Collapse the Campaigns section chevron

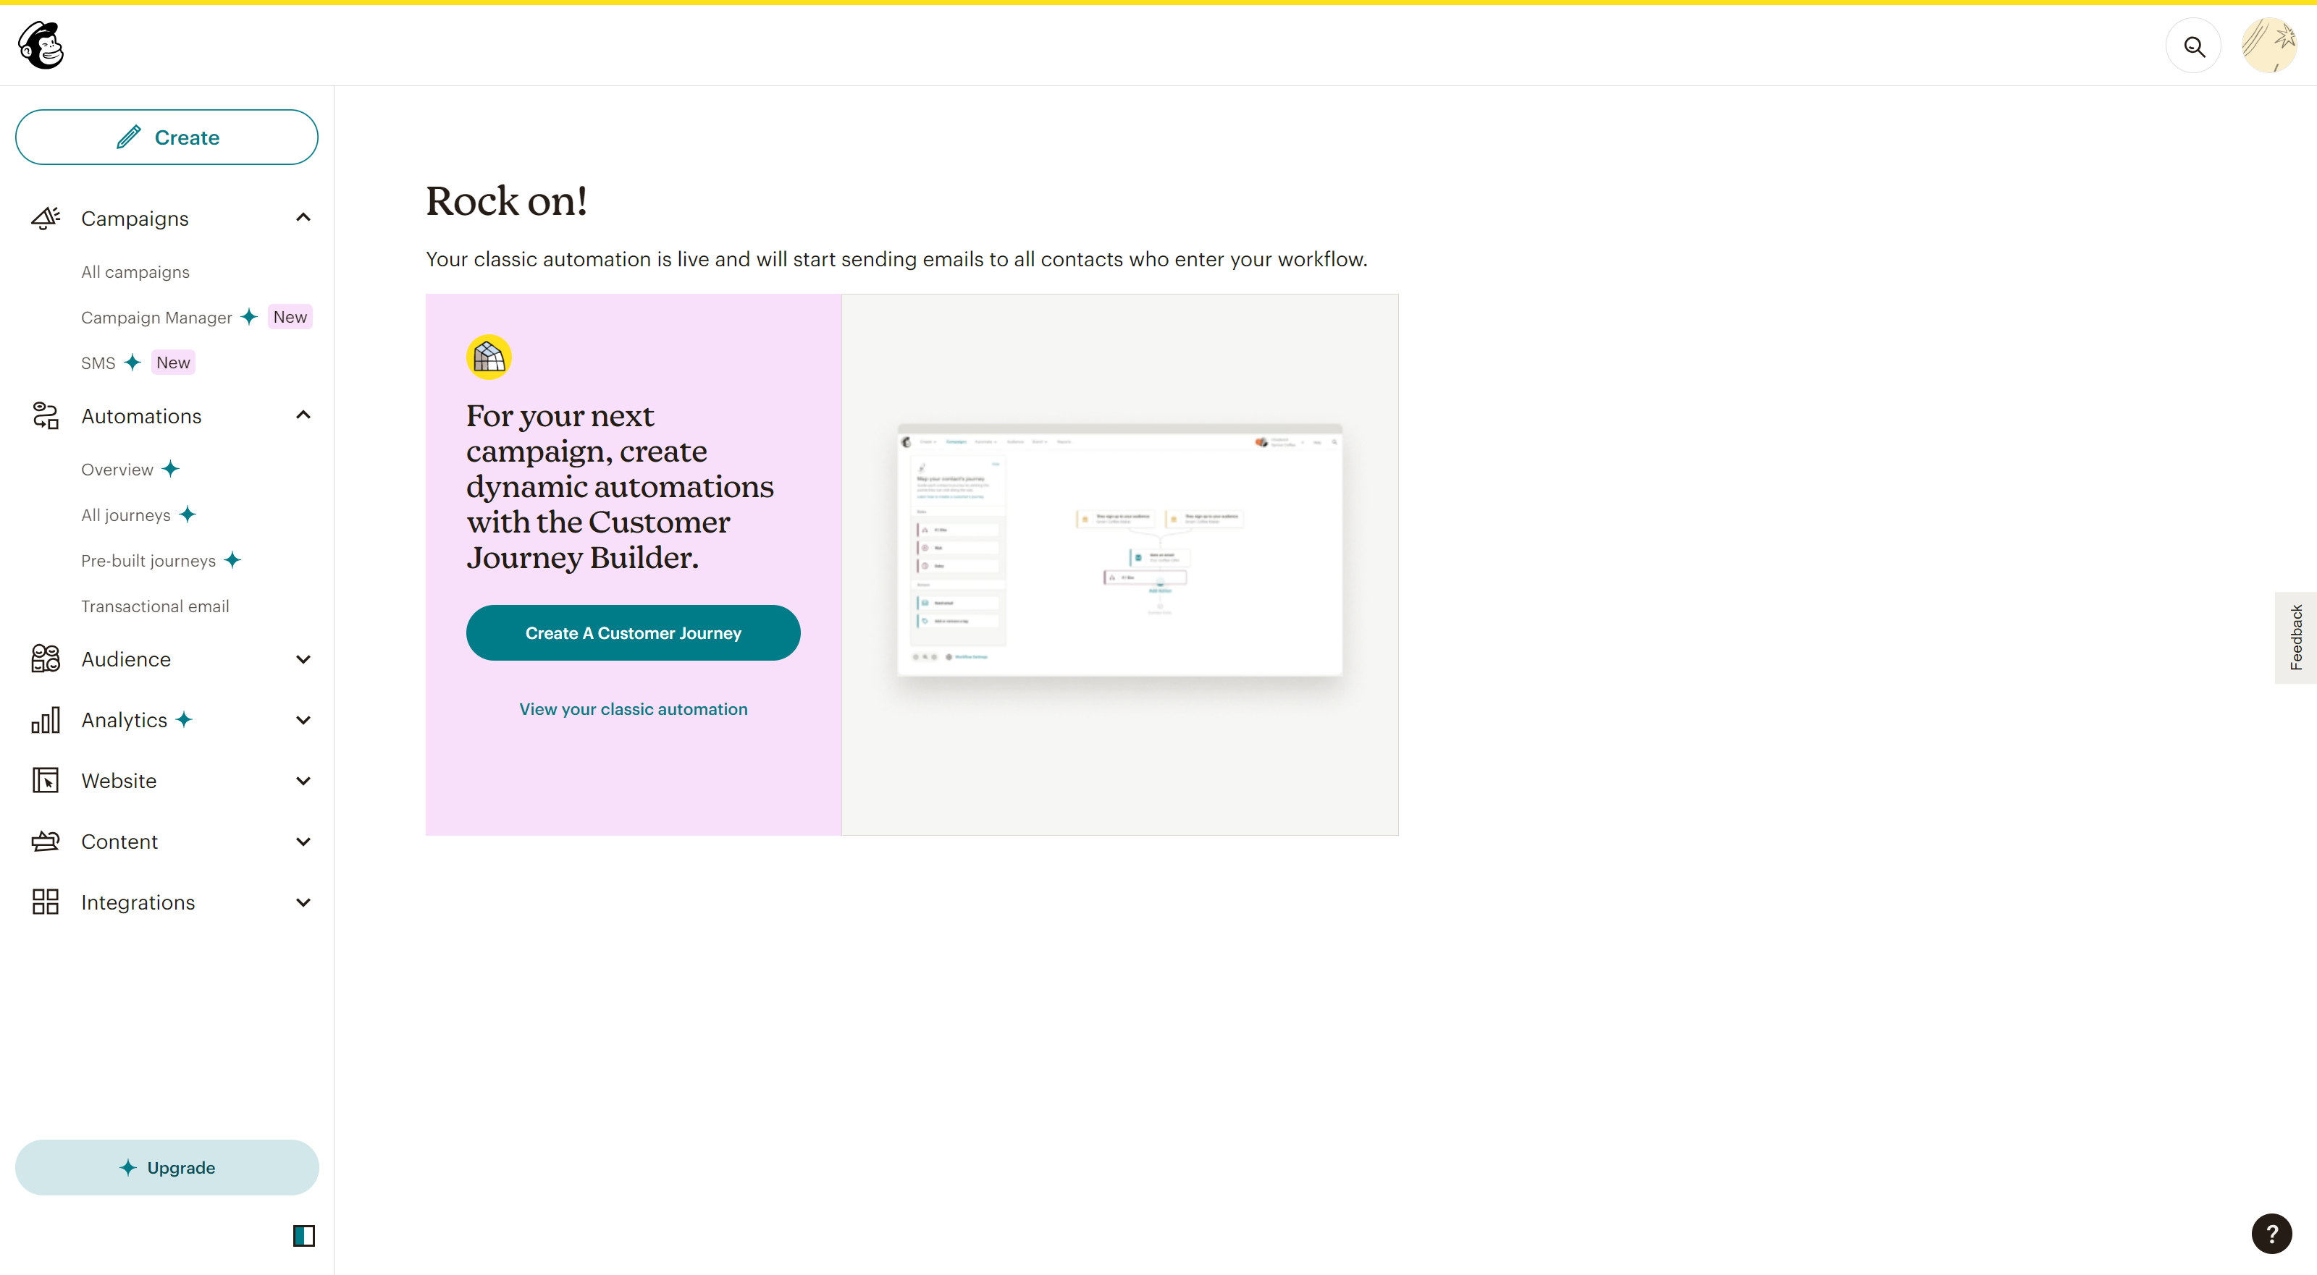(303, 218)
